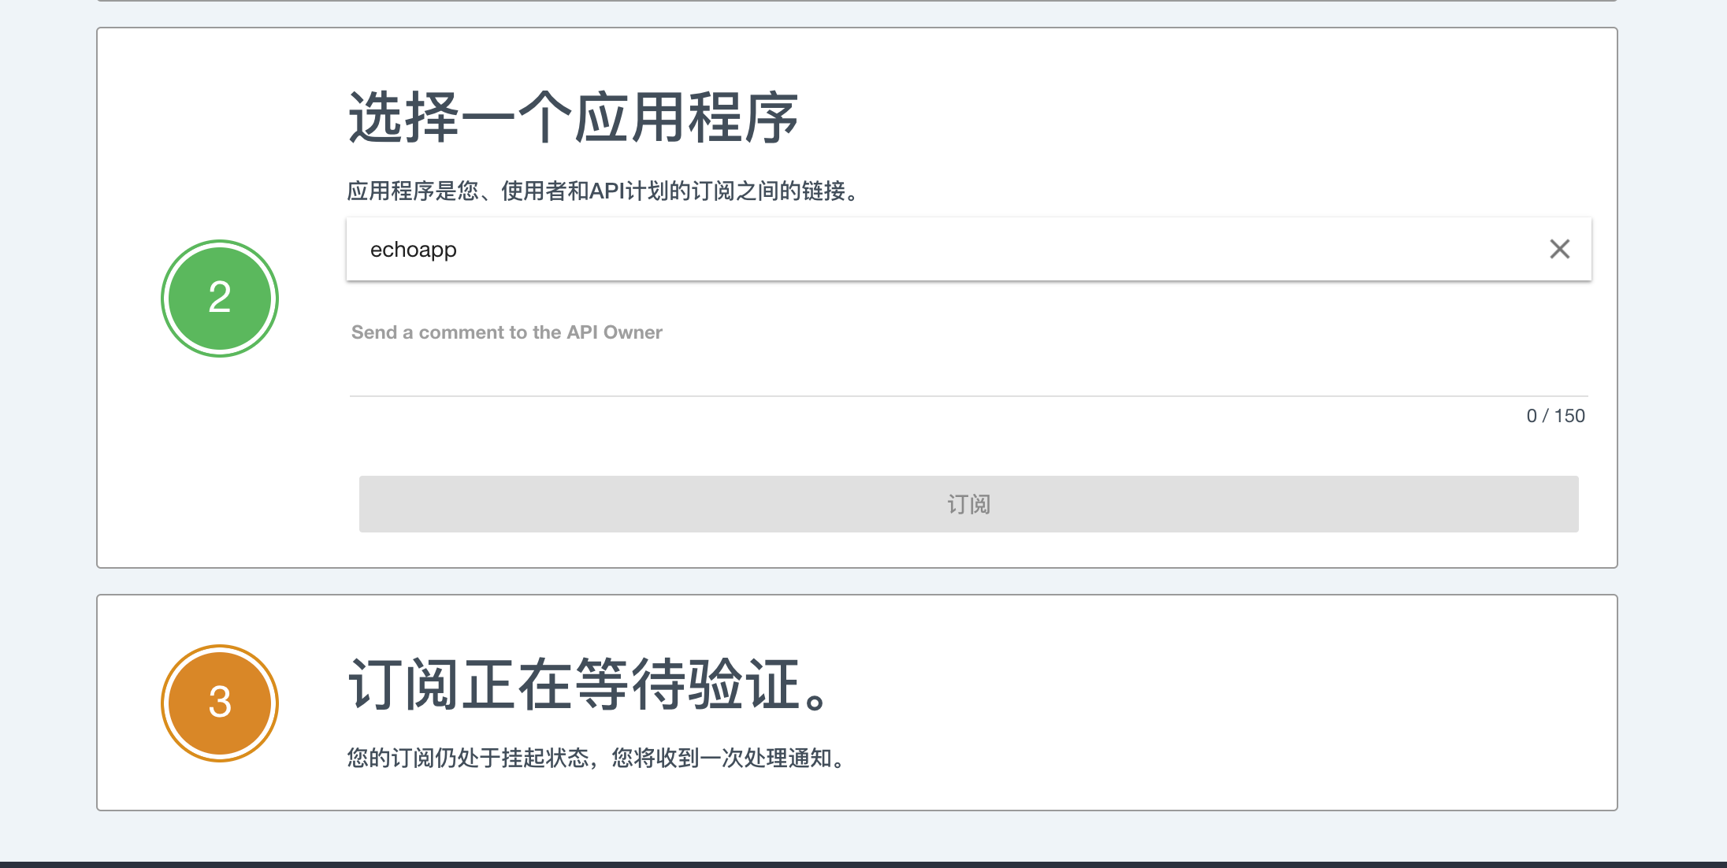Click the echoapp text in the selector
This screenshot has height=868, width=1727.
click(x=413, y=250)
